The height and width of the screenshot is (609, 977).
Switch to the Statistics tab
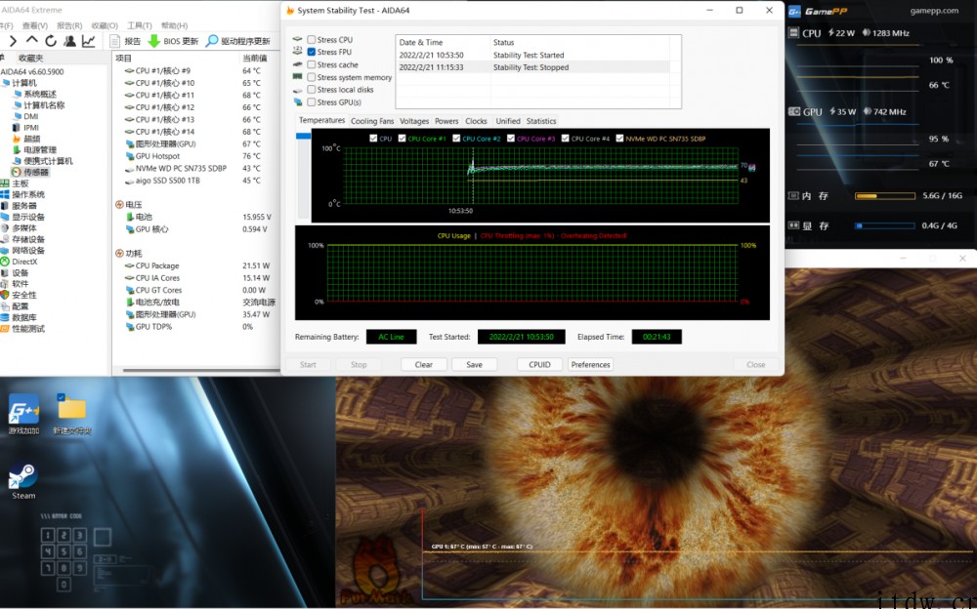(x=541, y=121)
